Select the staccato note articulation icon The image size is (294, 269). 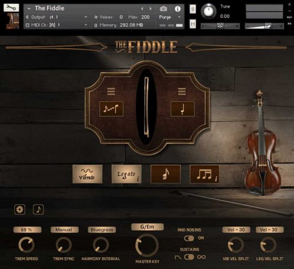[182, 109]
